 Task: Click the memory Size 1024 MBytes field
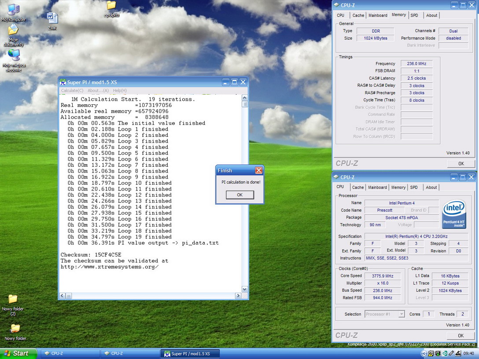pyautogui.click(x=376, y=38)
